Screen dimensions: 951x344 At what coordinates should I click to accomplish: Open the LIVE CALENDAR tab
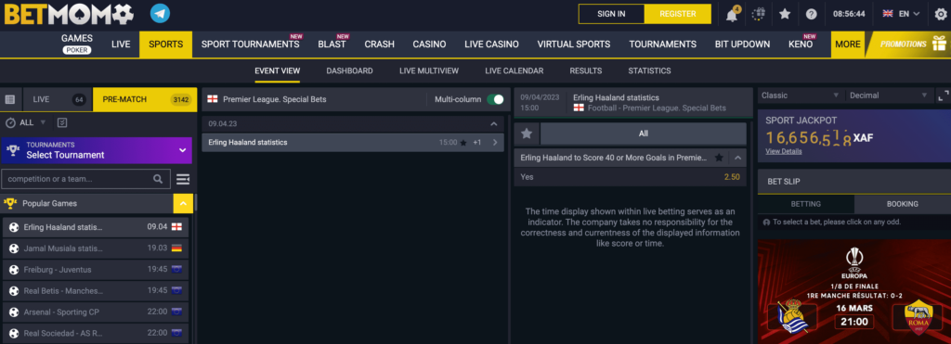[x=514, y=70]
